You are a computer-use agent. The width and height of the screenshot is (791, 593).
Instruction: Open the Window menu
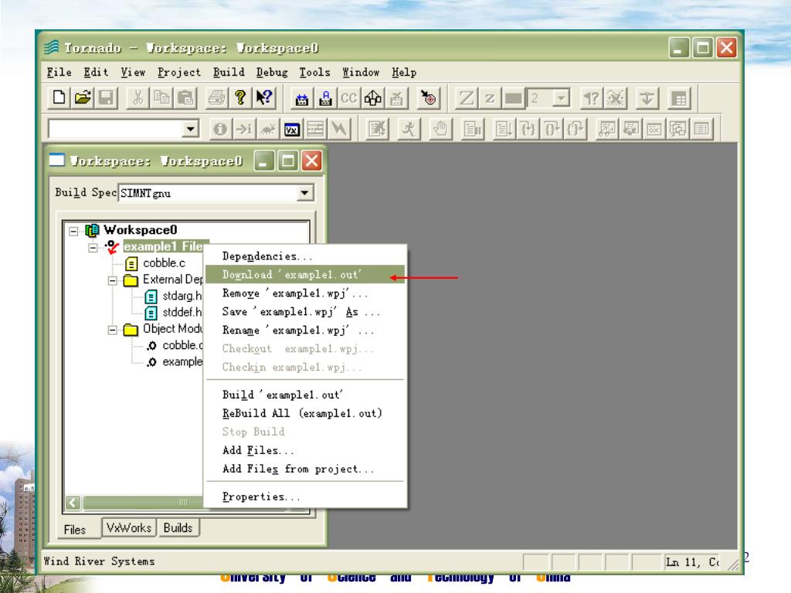click(361, 72)
